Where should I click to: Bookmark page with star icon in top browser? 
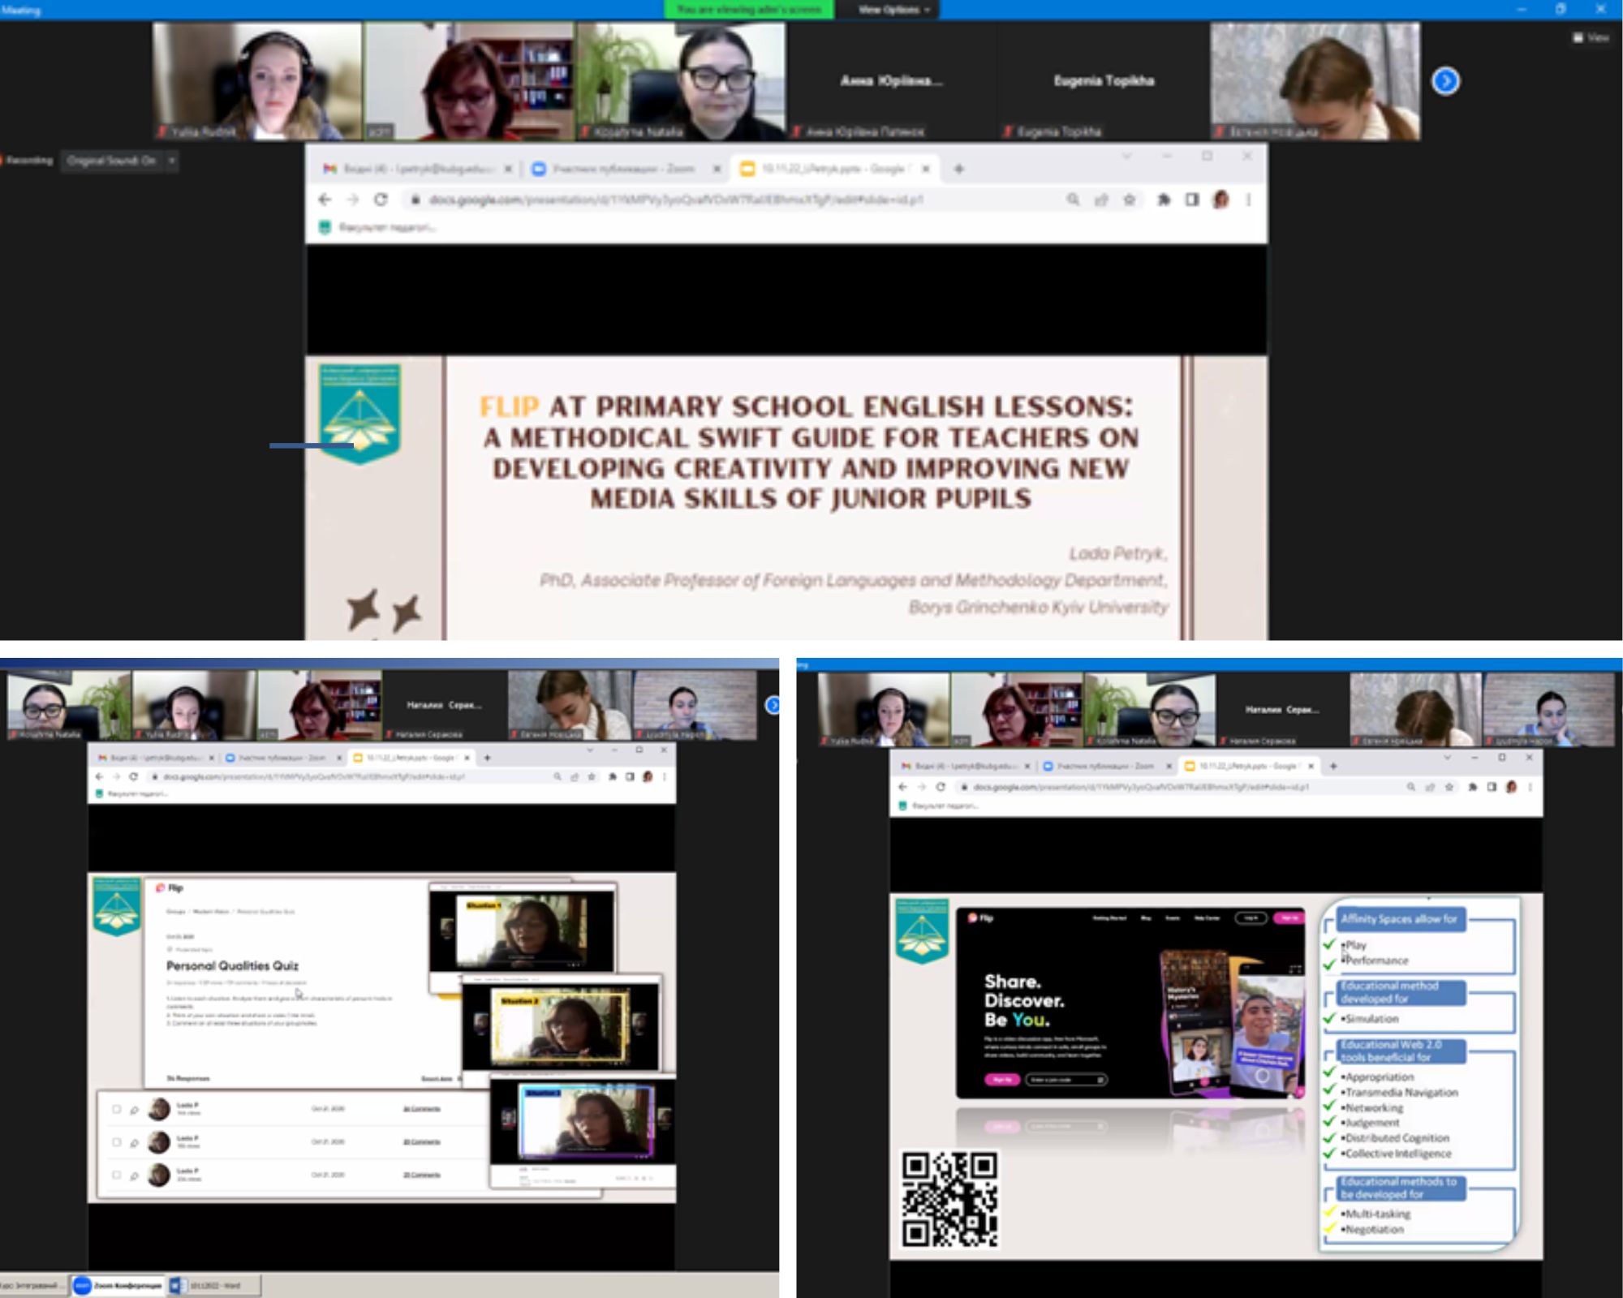(1129, 200)
